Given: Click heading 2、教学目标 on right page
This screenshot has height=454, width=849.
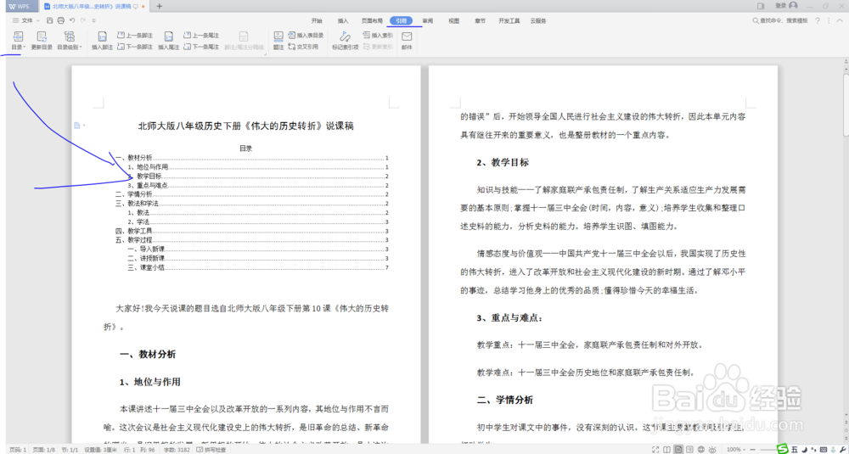Looking at the screenshot, I should point(503,162).
